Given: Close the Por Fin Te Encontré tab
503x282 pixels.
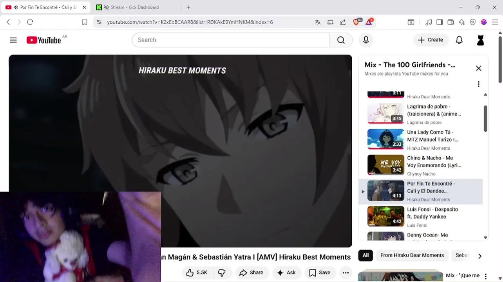Looking at the screenshot, I should [x=84, y=7].
